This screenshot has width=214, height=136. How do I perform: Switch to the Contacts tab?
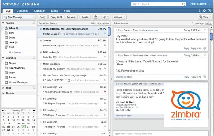[x=22, y=11]
